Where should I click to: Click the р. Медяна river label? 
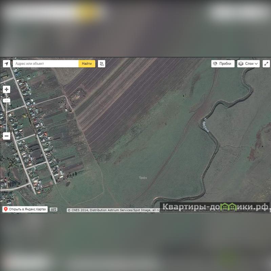207,125
